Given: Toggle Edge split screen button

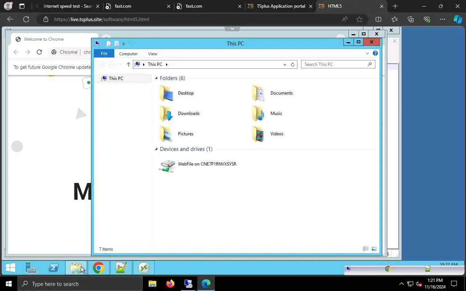Looking at the screenshot, I should 378,19.
